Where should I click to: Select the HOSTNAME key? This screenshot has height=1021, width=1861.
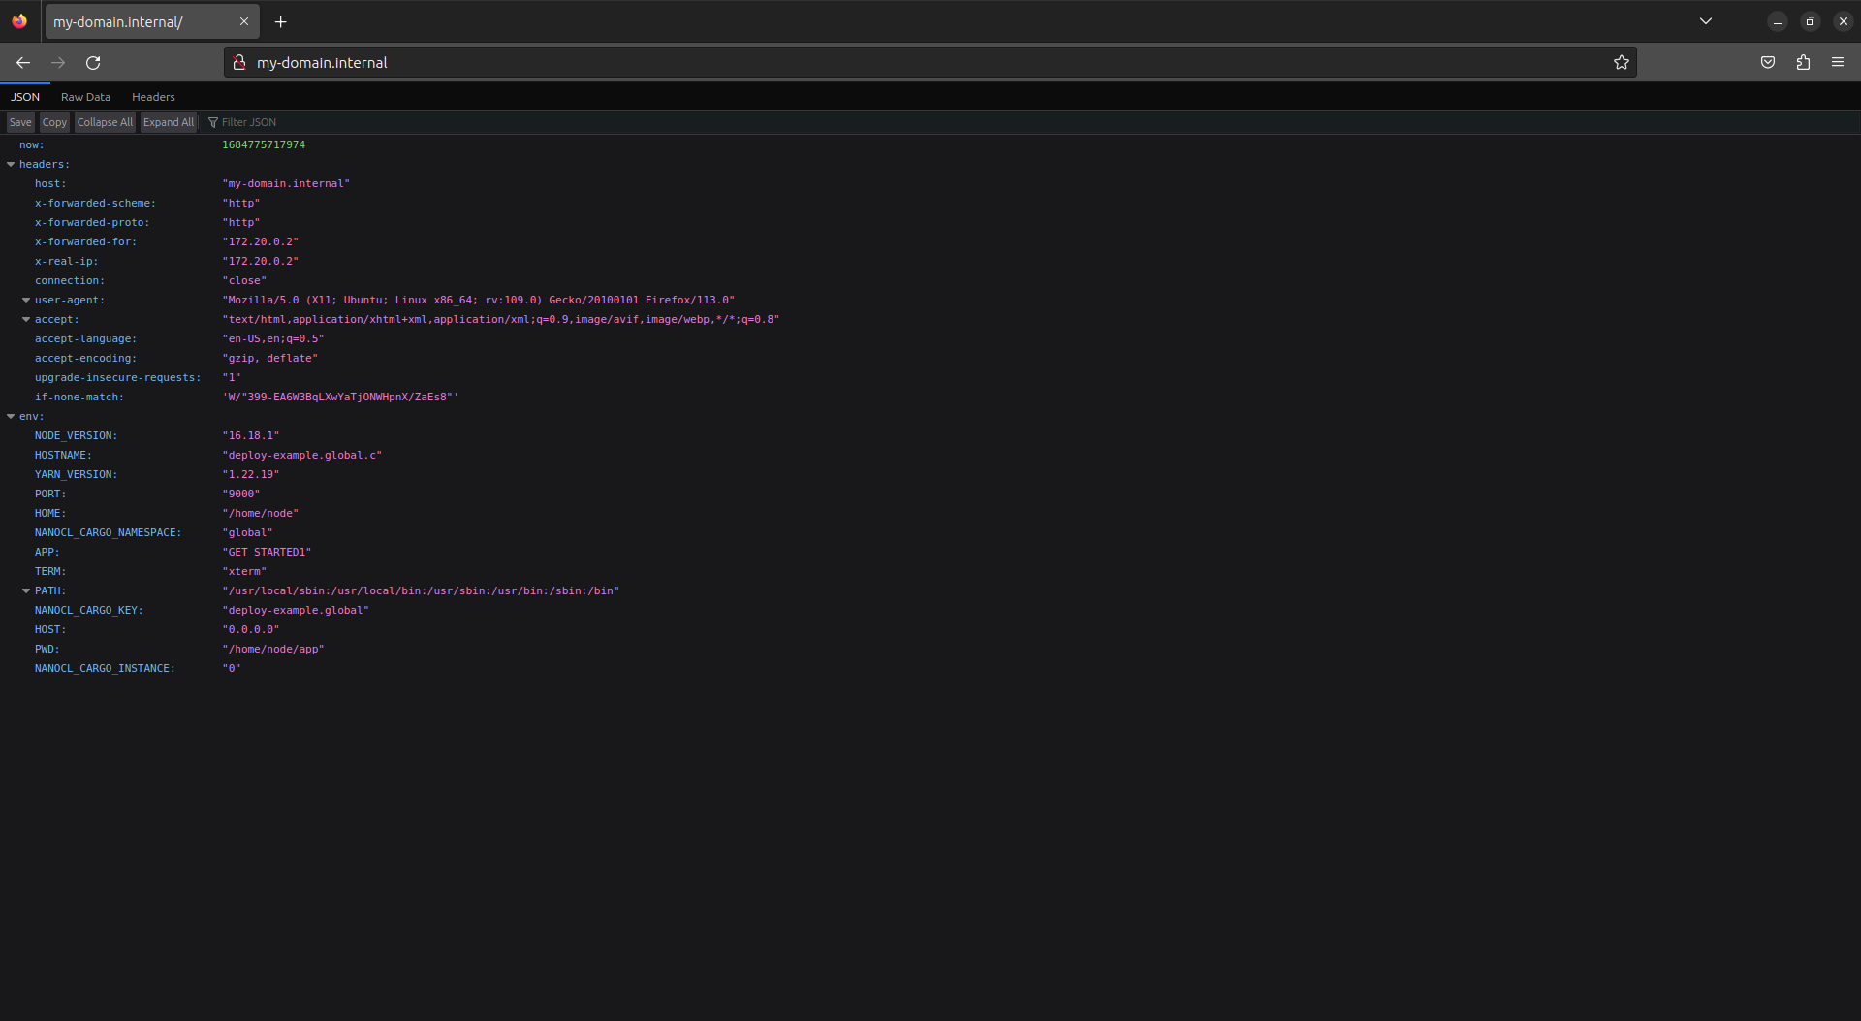tap(63, 456)
